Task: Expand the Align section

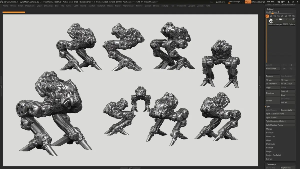Action: [268, 140]
